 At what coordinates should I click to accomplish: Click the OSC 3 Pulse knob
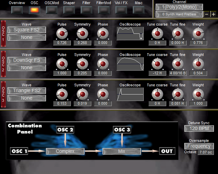click(62, 94)
